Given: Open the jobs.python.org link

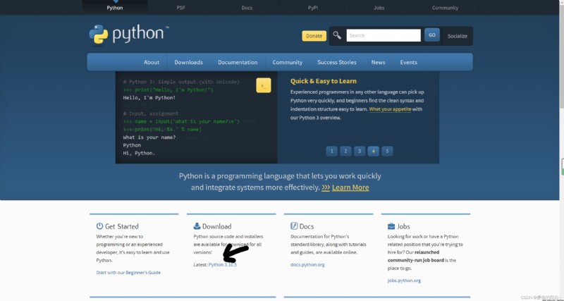Looking at the screenshot, I should (404, 281).
